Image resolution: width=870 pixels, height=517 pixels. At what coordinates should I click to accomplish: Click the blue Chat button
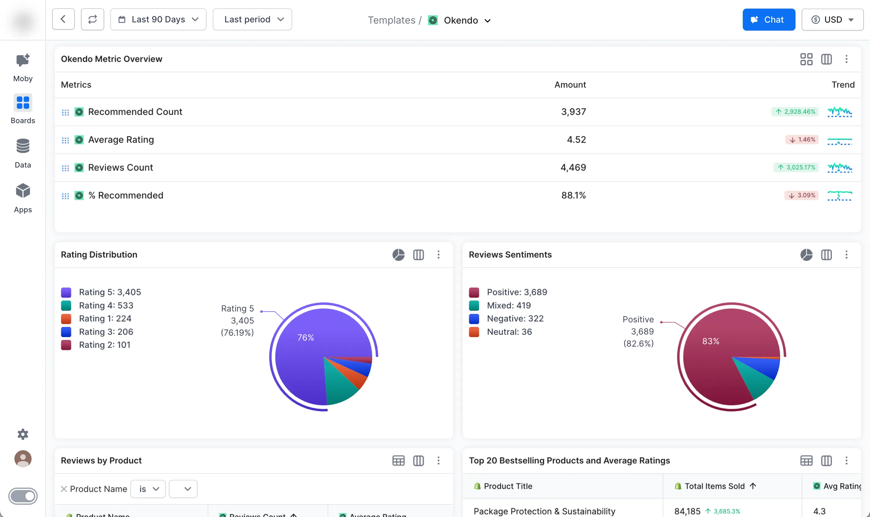click(769, 20)
